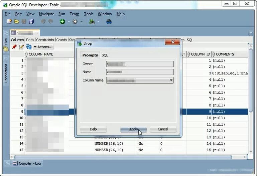Select the Prompts tab in Drop dialog

coord(90,55)
